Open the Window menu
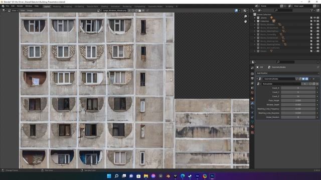 (29, 6)
